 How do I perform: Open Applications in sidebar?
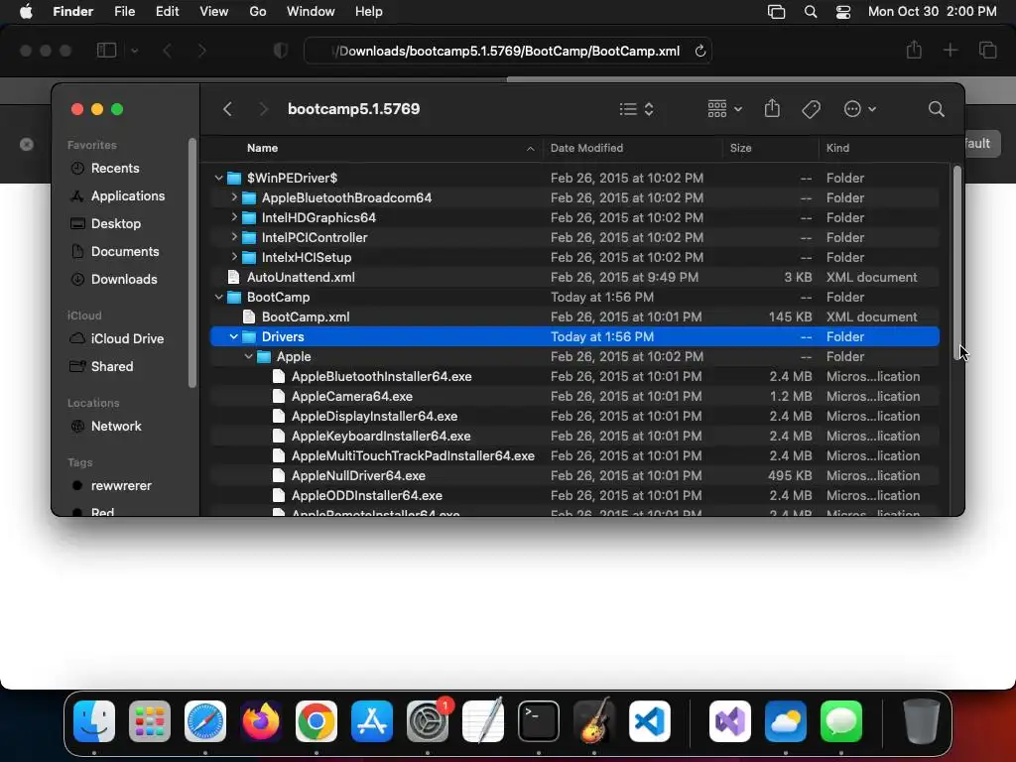(128, 196)
